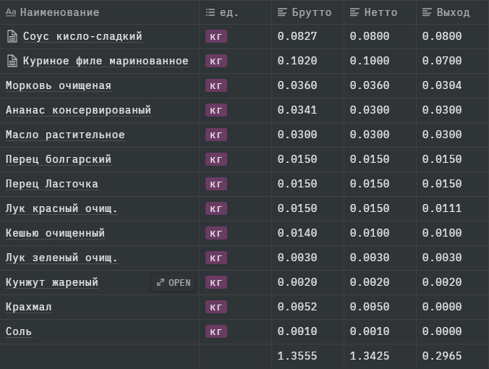This screenshot has width=489, height=369.
Task: Click Брутто value 0.0827
Action: coord(297,36)
